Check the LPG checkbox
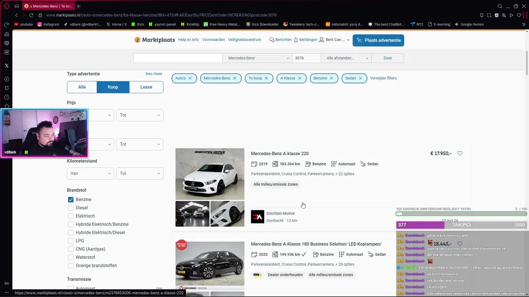The height and width of the screenshot is (297, 529). pyautogui.click(x=71, y=241)
